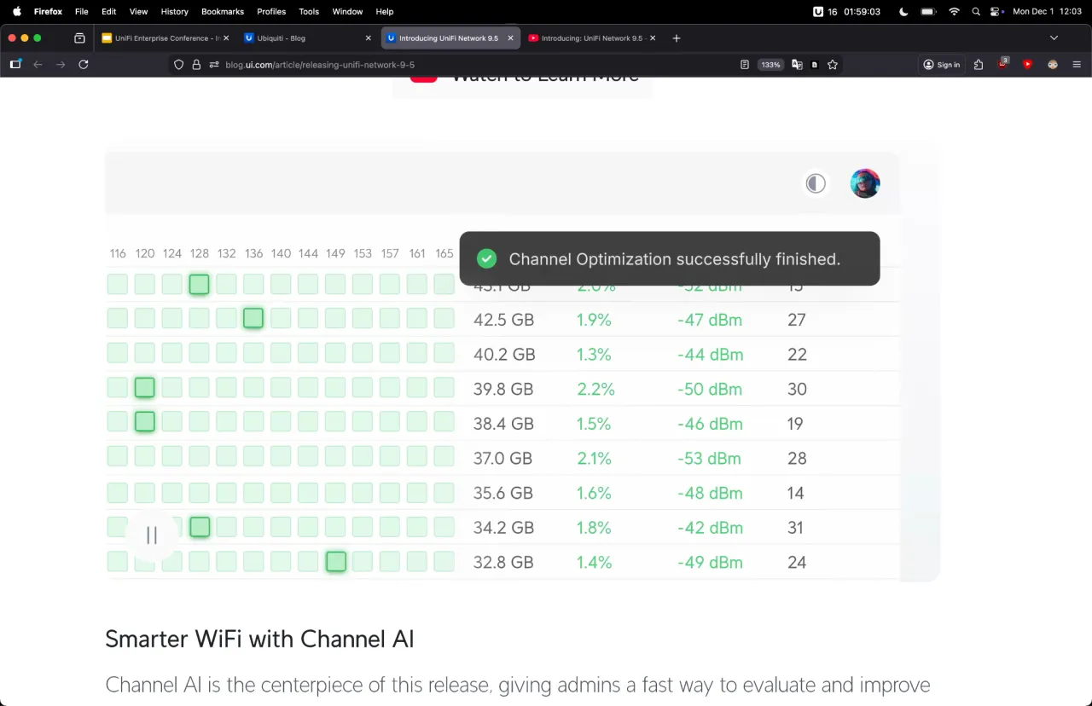The height and width of the screenshot is (706, 1092).
Task: Click channel 149 column header label
Action: [x=335, y=253]
